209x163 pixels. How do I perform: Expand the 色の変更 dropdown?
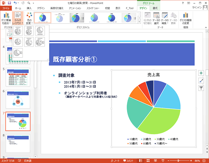point(29,18)
